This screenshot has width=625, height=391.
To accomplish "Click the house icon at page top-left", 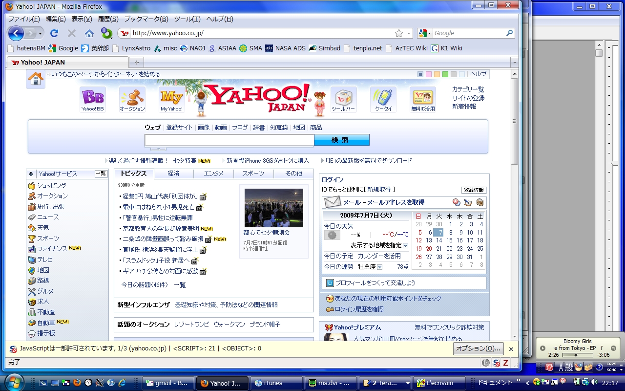I will pos(36,79).
